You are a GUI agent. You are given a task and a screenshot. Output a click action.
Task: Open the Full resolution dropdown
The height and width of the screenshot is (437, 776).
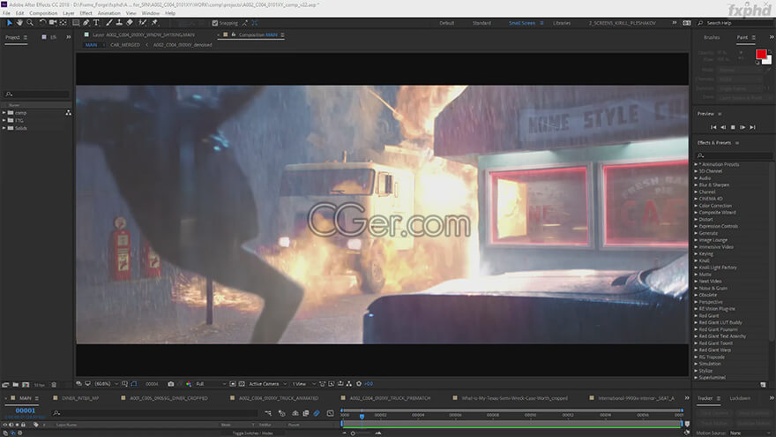211,384
